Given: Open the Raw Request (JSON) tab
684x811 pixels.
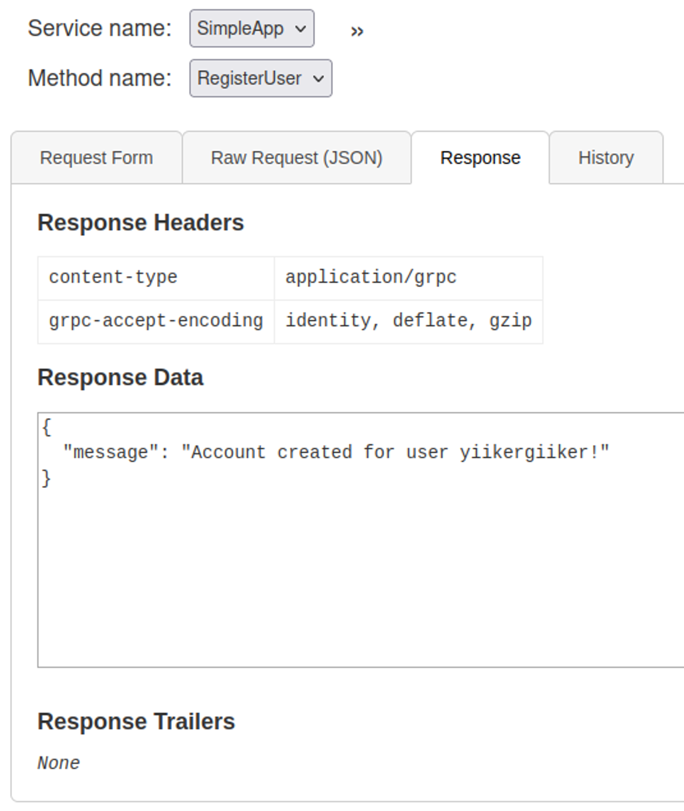Looking at the screenshot, I should click(x=297, y=157).
